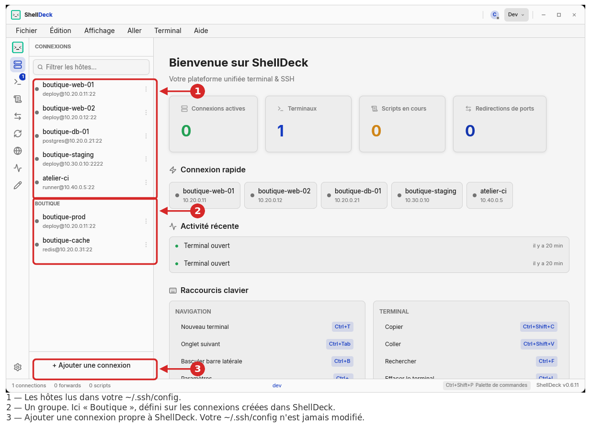Screen dimensions: 591x428
Task: Quick connect to boutique-db-01 10.20.0.21
Action: tap(354, 195)
